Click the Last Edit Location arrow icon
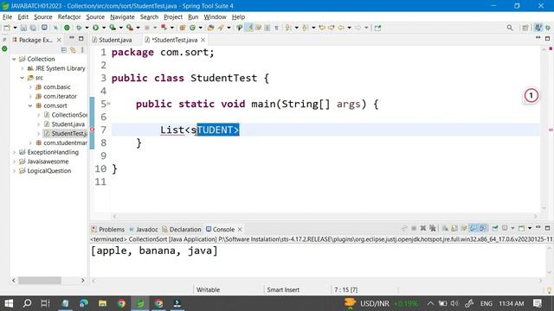This screenshot has width=554, height=311. click(322, 28)
